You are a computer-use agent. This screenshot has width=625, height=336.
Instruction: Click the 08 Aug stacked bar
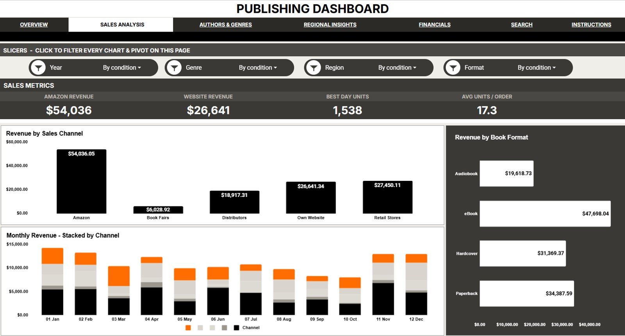[284, 292]
